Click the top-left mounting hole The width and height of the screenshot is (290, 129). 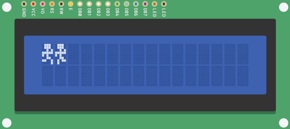pyautogui.click(x=7, y=7)
